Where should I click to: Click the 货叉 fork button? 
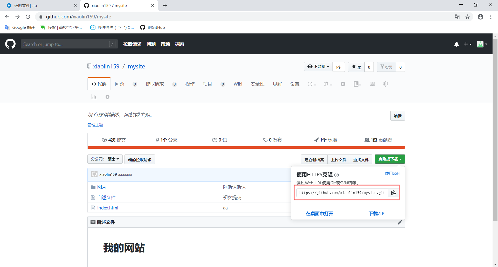coord(386,67)
